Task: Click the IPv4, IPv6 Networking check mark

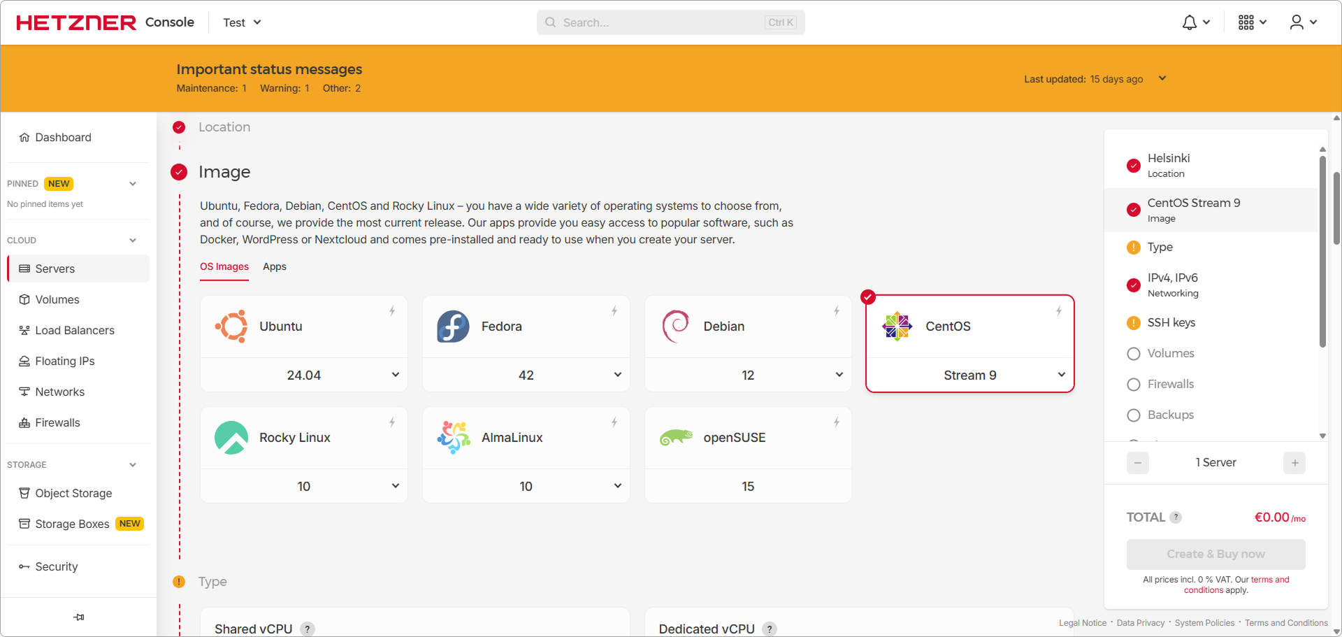Action: (x=1134, y=285)
